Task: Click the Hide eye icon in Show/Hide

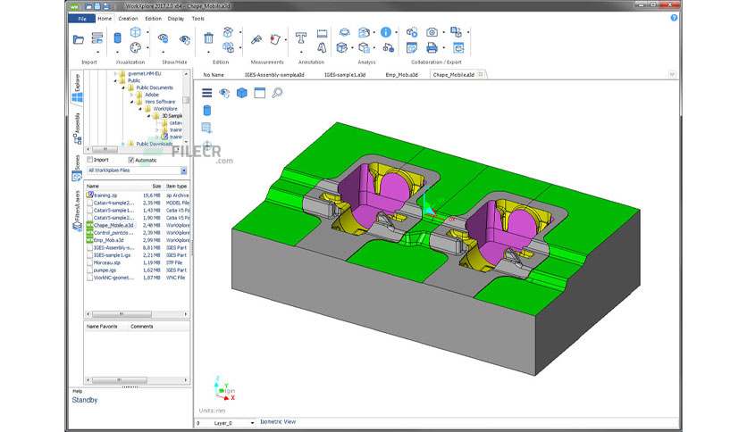Action: [x=163, y=38]
